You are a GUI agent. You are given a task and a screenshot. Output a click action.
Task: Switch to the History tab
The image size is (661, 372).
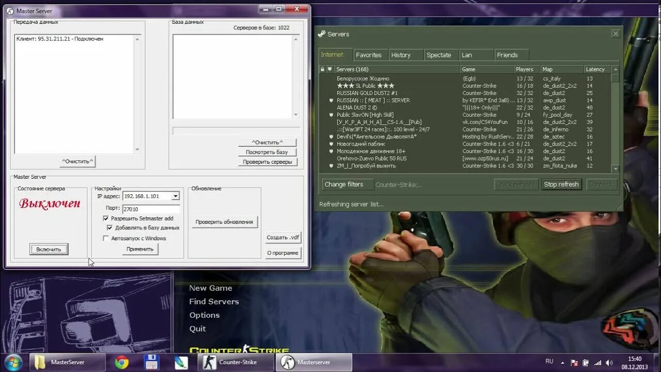point(405,55)
